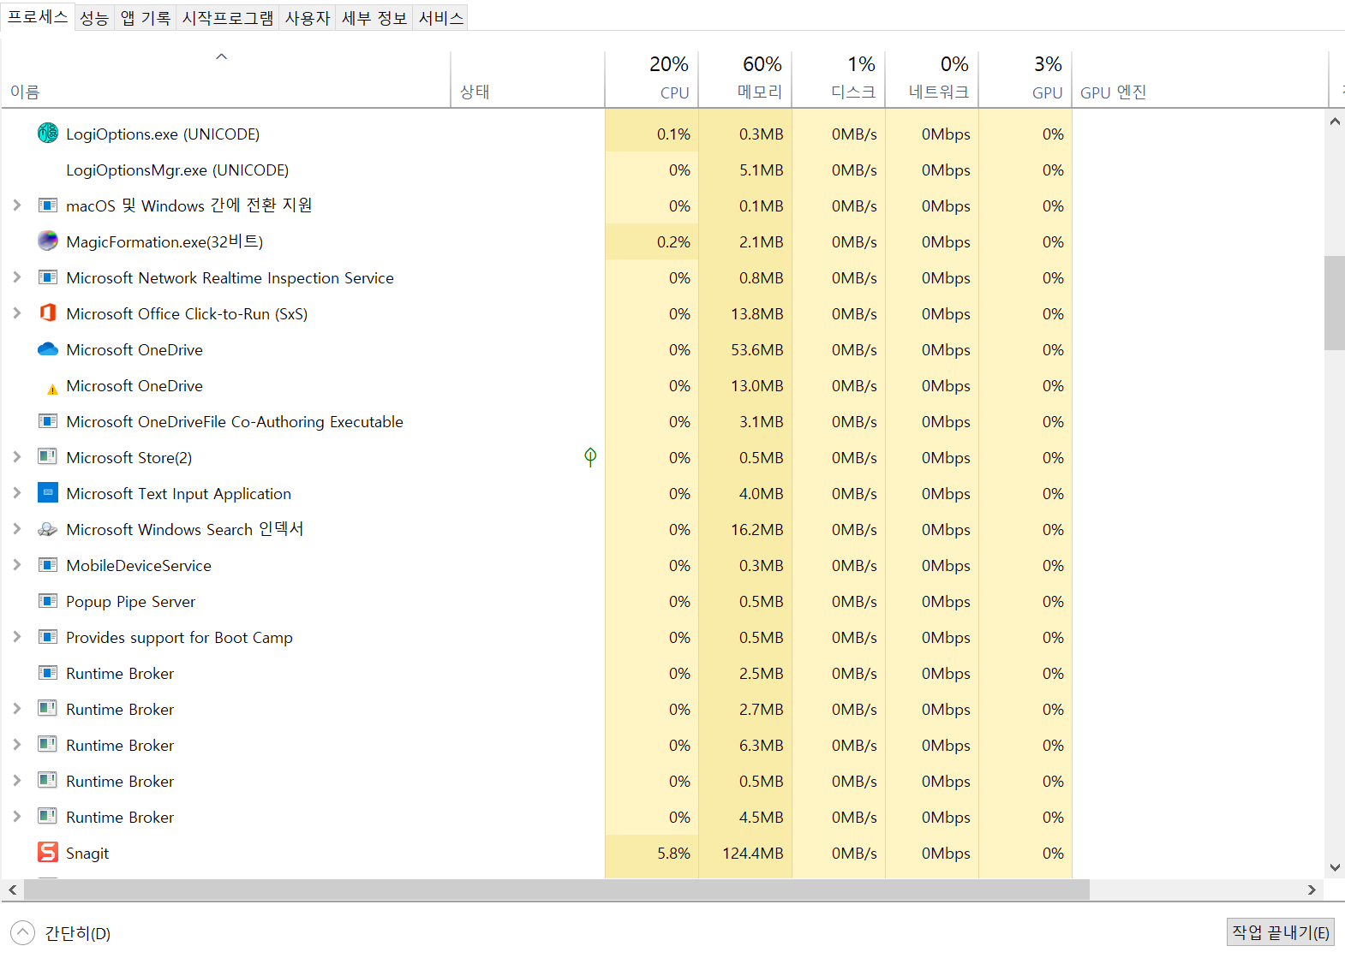Click the warning-triangle Microsoft OneDrive icon

coord(52,389)
